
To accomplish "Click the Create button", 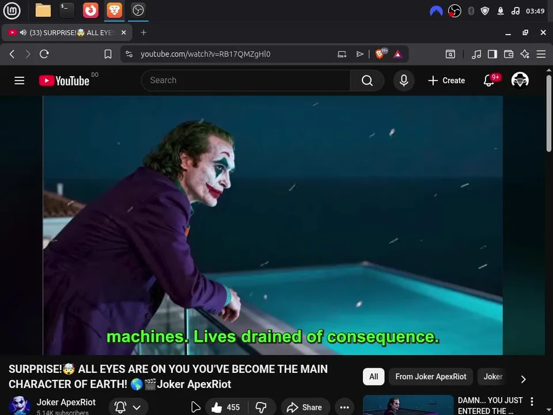I will coord(446,81).
